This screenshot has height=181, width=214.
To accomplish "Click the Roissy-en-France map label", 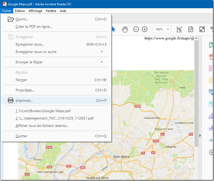I will (x=164, y=129).
